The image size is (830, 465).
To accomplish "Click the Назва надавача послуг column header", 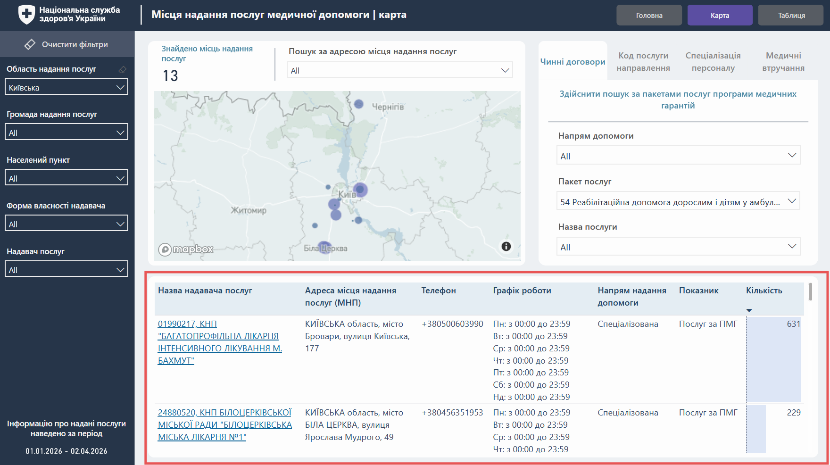I will (x=205, y=291).
